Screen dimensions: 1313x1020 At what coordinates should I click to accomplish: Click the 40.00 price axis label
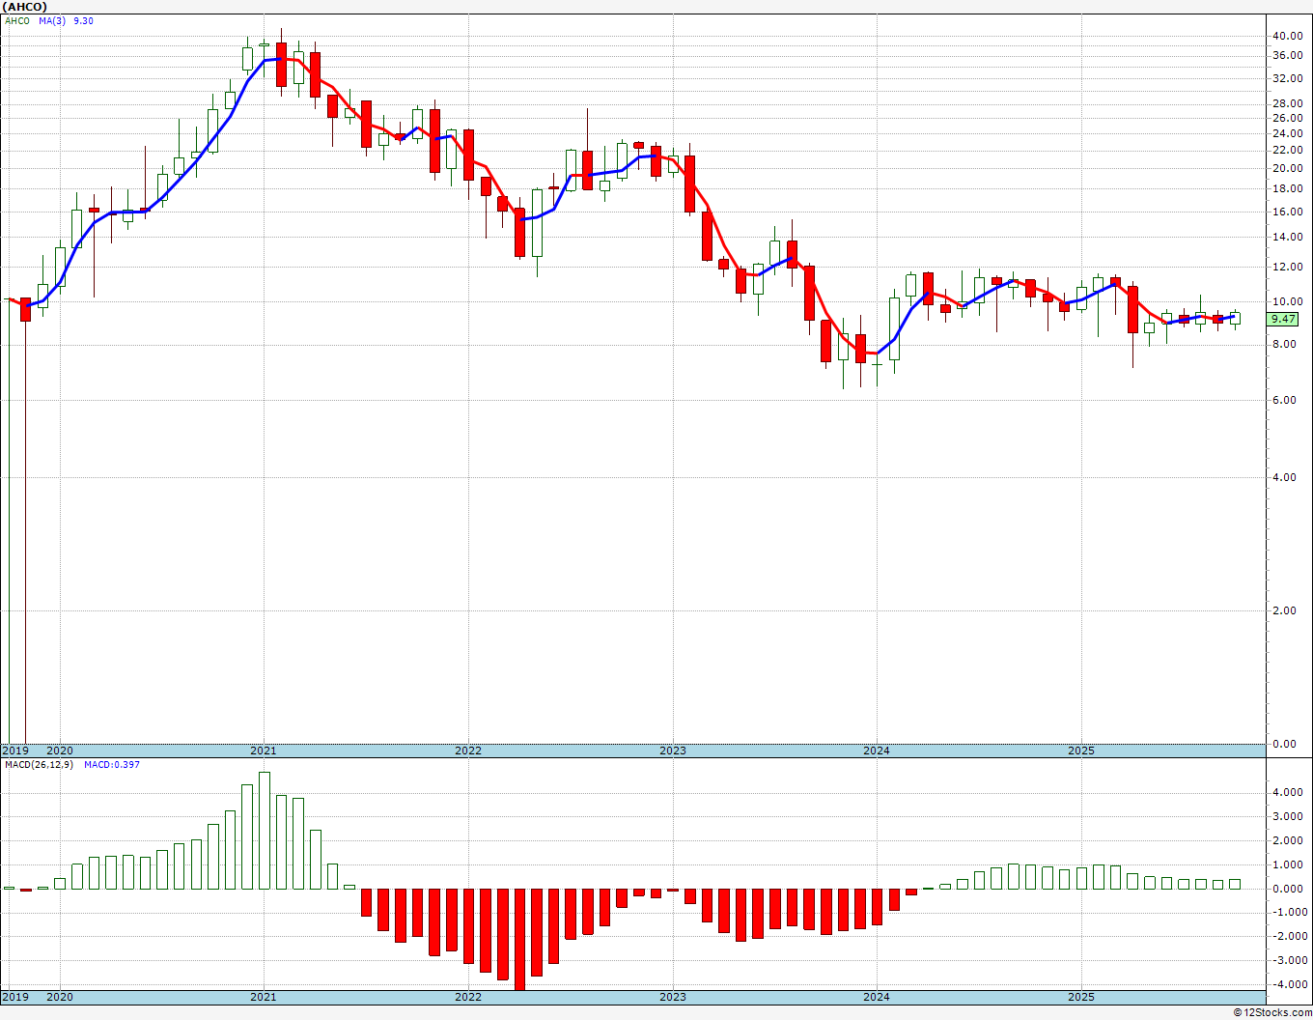1286,36
